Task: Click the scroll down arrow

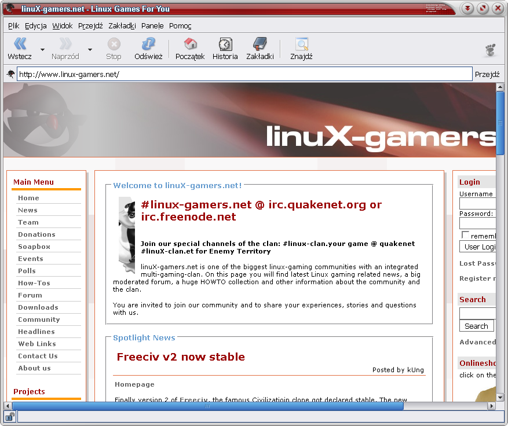Action: pos(500,397)
